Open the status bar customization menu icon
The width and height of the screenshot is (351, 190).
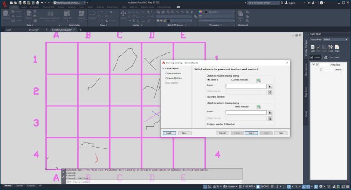pos(348,186)
